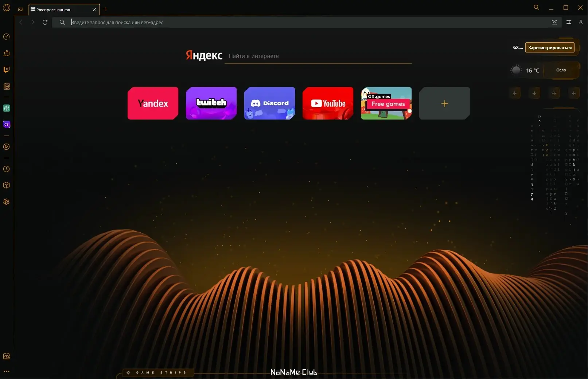Close the Экспресс-панель tab
The width and height of the screenshot is (588, 379).
pos(94,9)
